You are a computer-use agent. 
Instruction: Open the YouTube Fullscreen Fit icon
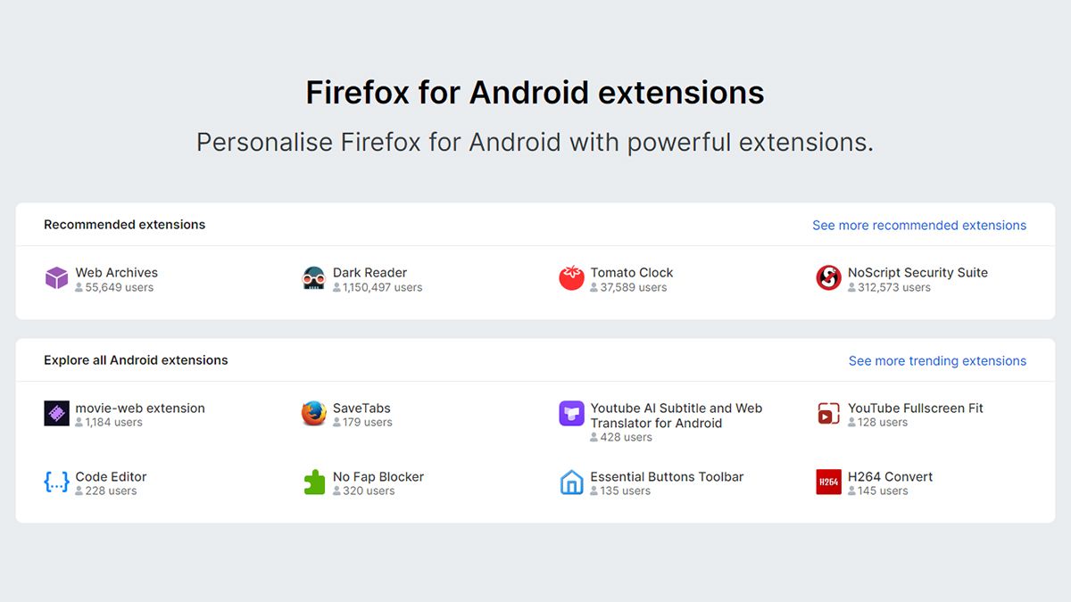[828, 413]
